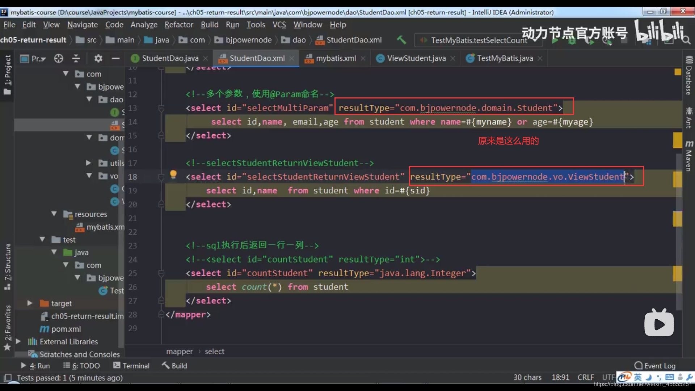Toggle the fold marker at line 25

click(x=161, y=273)
